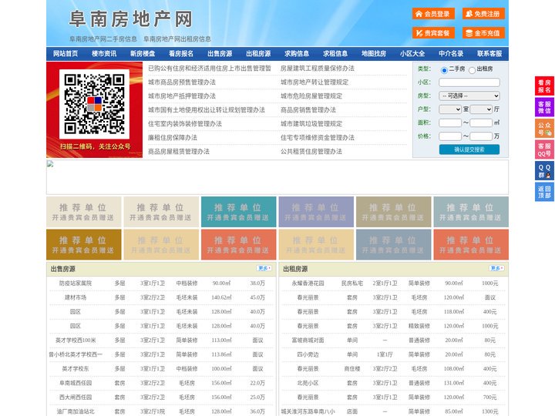Open the 富坡商城对面 rental listing
The image size is (555, 416).
[308, 341]
